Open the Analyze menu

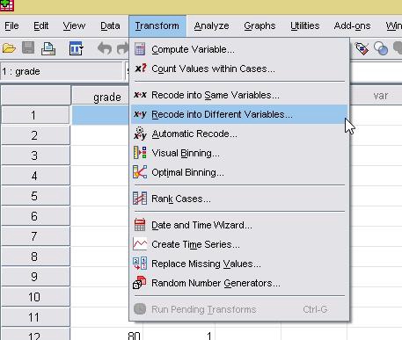click(x=211, y=26)
